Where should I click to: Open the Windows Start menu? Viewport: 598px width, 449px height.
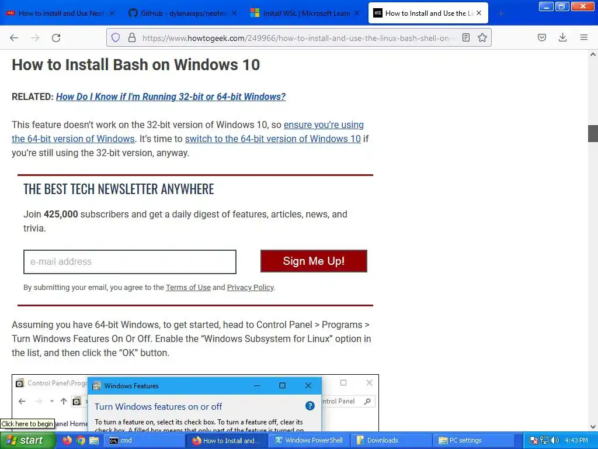27,440
